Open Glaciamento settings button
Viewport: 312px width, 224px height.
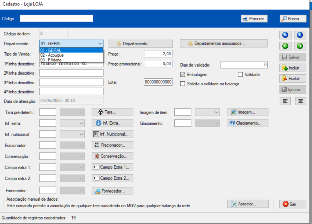[x=248, y=123]
